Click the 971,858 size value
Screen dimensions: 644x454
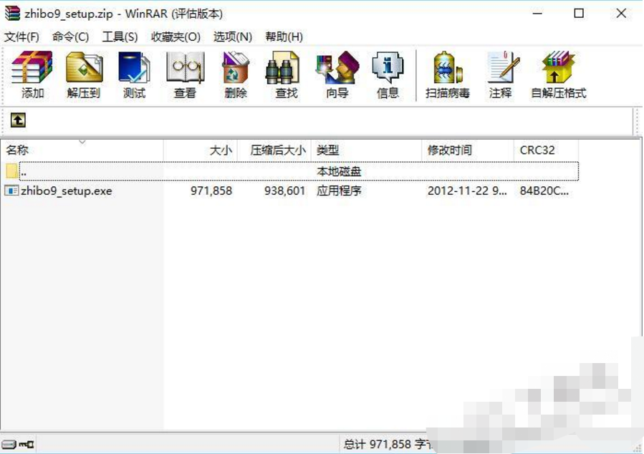tap(211, 191)
